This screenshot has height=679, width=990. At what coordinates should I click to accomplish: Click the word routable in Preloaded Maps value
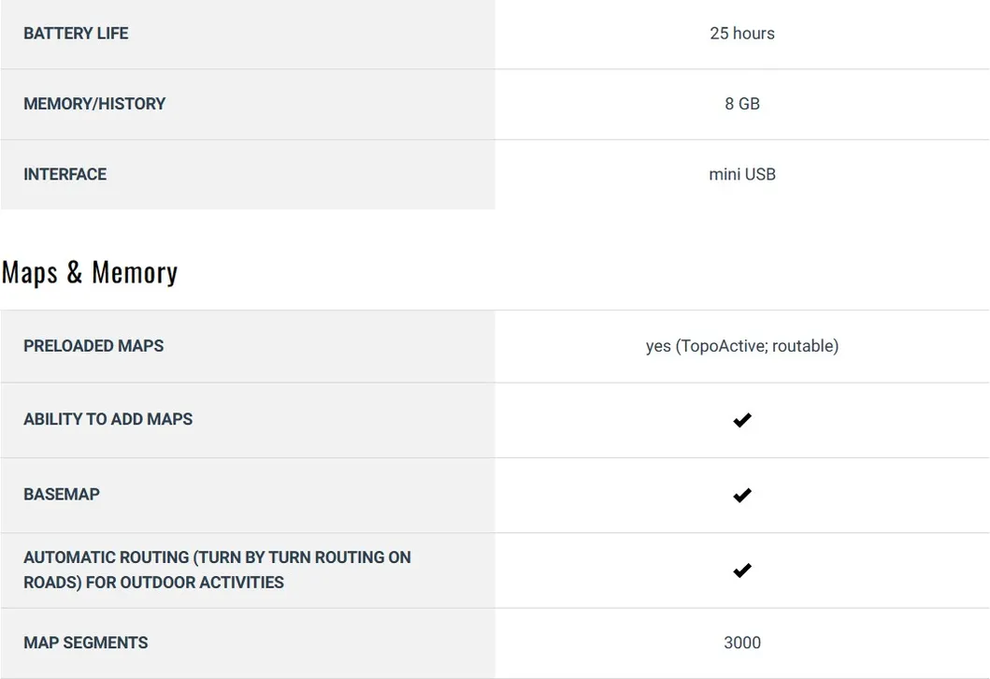point(801,346)
